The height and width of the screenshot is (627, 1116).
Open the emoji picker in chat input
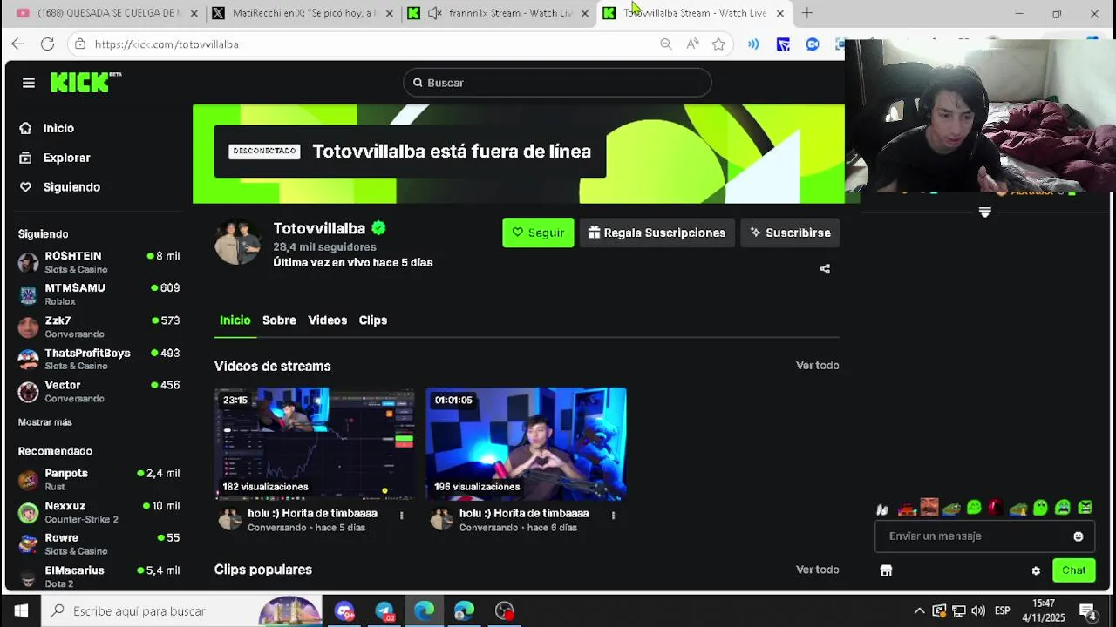point(1079,536)
